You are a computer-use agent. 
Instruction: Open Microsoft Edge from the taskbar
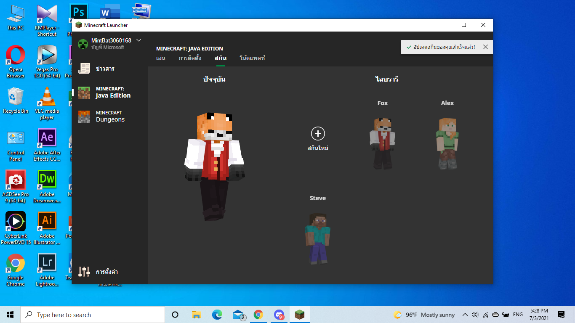pyautogui.click(x=217, y=315)
